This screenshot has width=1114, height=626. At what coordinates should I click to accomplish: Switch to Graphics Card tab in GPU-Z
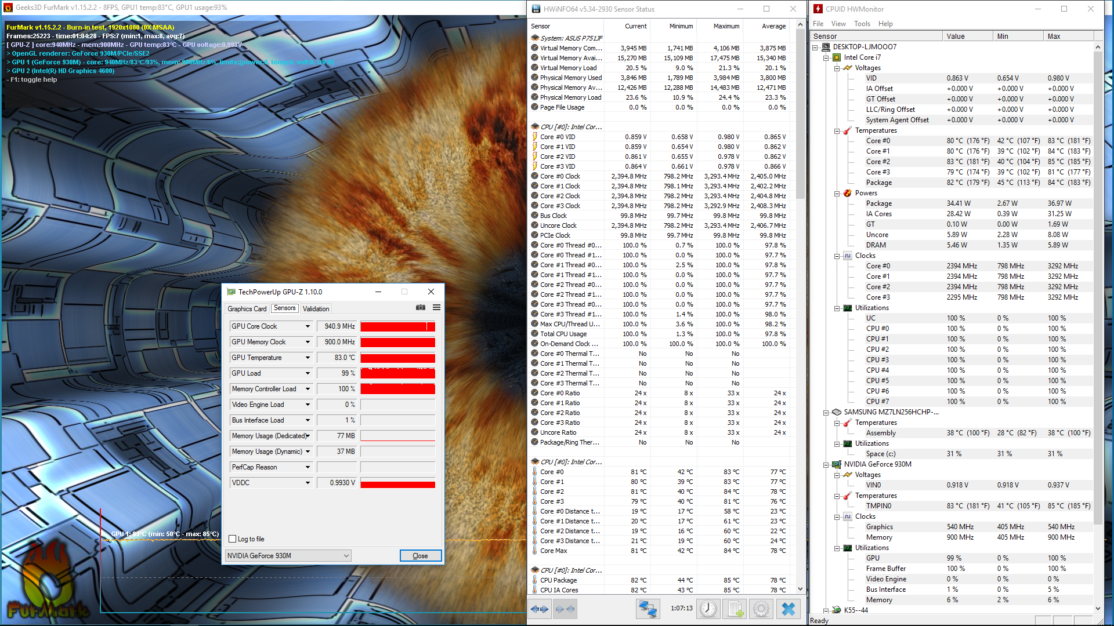(247, 309)
